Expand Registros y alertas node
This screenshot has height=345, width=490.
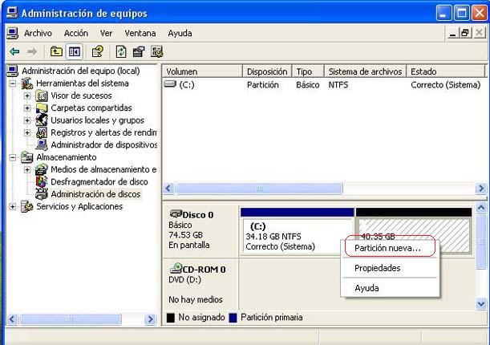click(27, 132)
